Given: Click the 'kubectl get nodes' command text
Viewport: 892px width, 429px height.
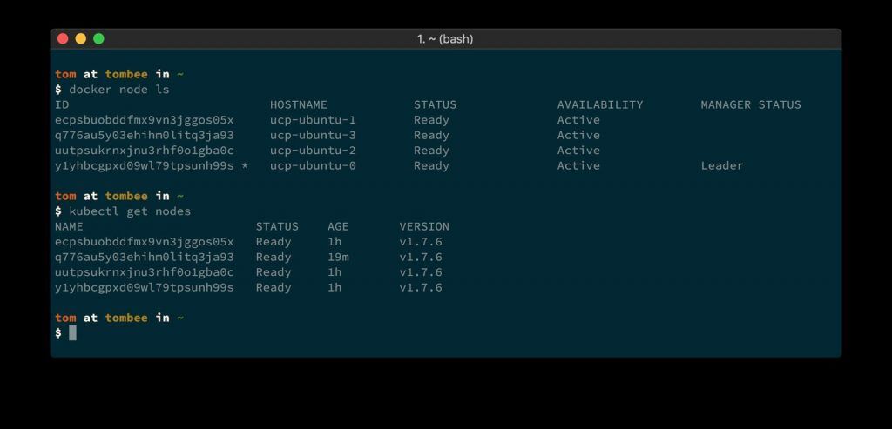Looking at the screenshot, I should (x=130, y=211).
